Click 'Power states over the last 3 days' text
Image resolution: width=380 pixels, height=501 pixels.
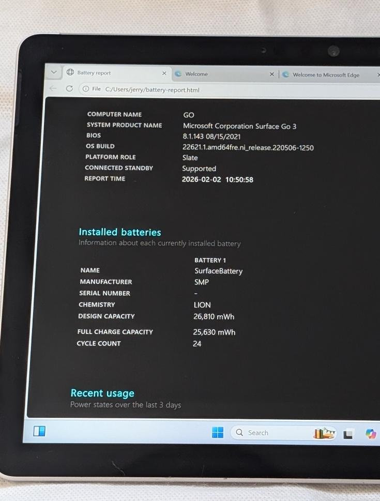pos(126,405)
